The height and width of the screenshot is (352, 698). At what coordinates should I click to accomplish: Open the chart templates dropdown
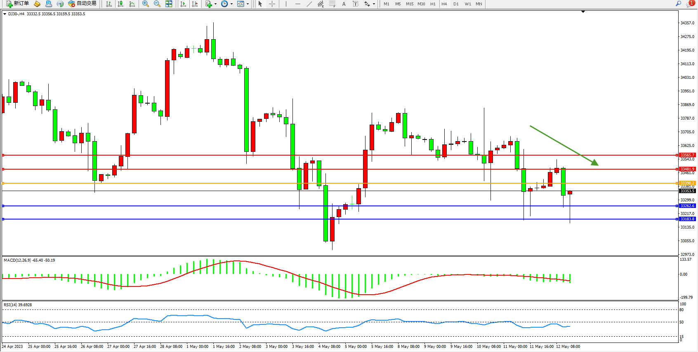click(248, 4)
